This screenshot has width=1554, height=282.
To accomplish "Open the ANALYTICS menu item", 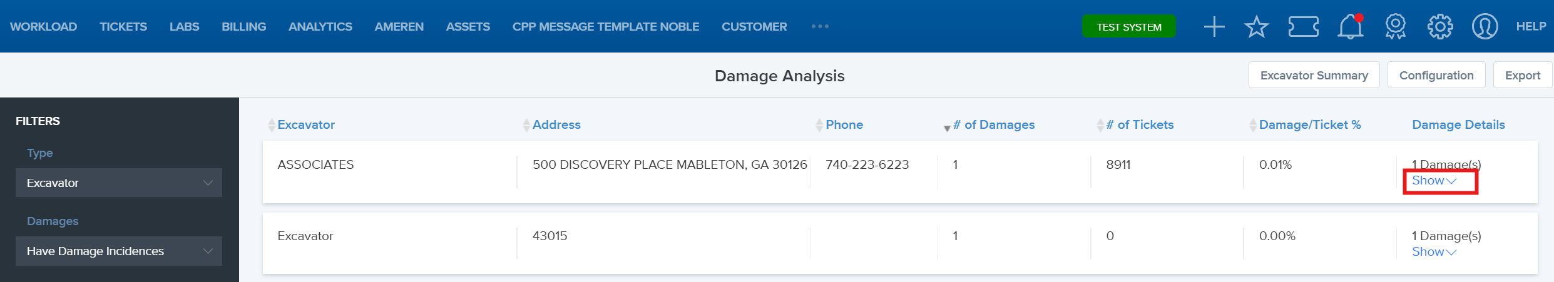I will pyautogui.click(x=320, y=26).
